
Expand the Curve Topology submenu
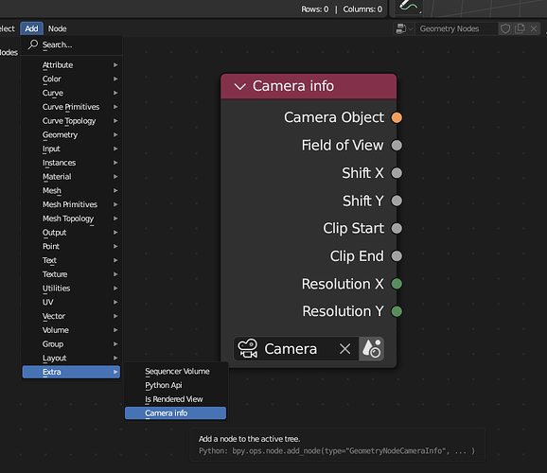pyautogui.click(x=71, y=121)
